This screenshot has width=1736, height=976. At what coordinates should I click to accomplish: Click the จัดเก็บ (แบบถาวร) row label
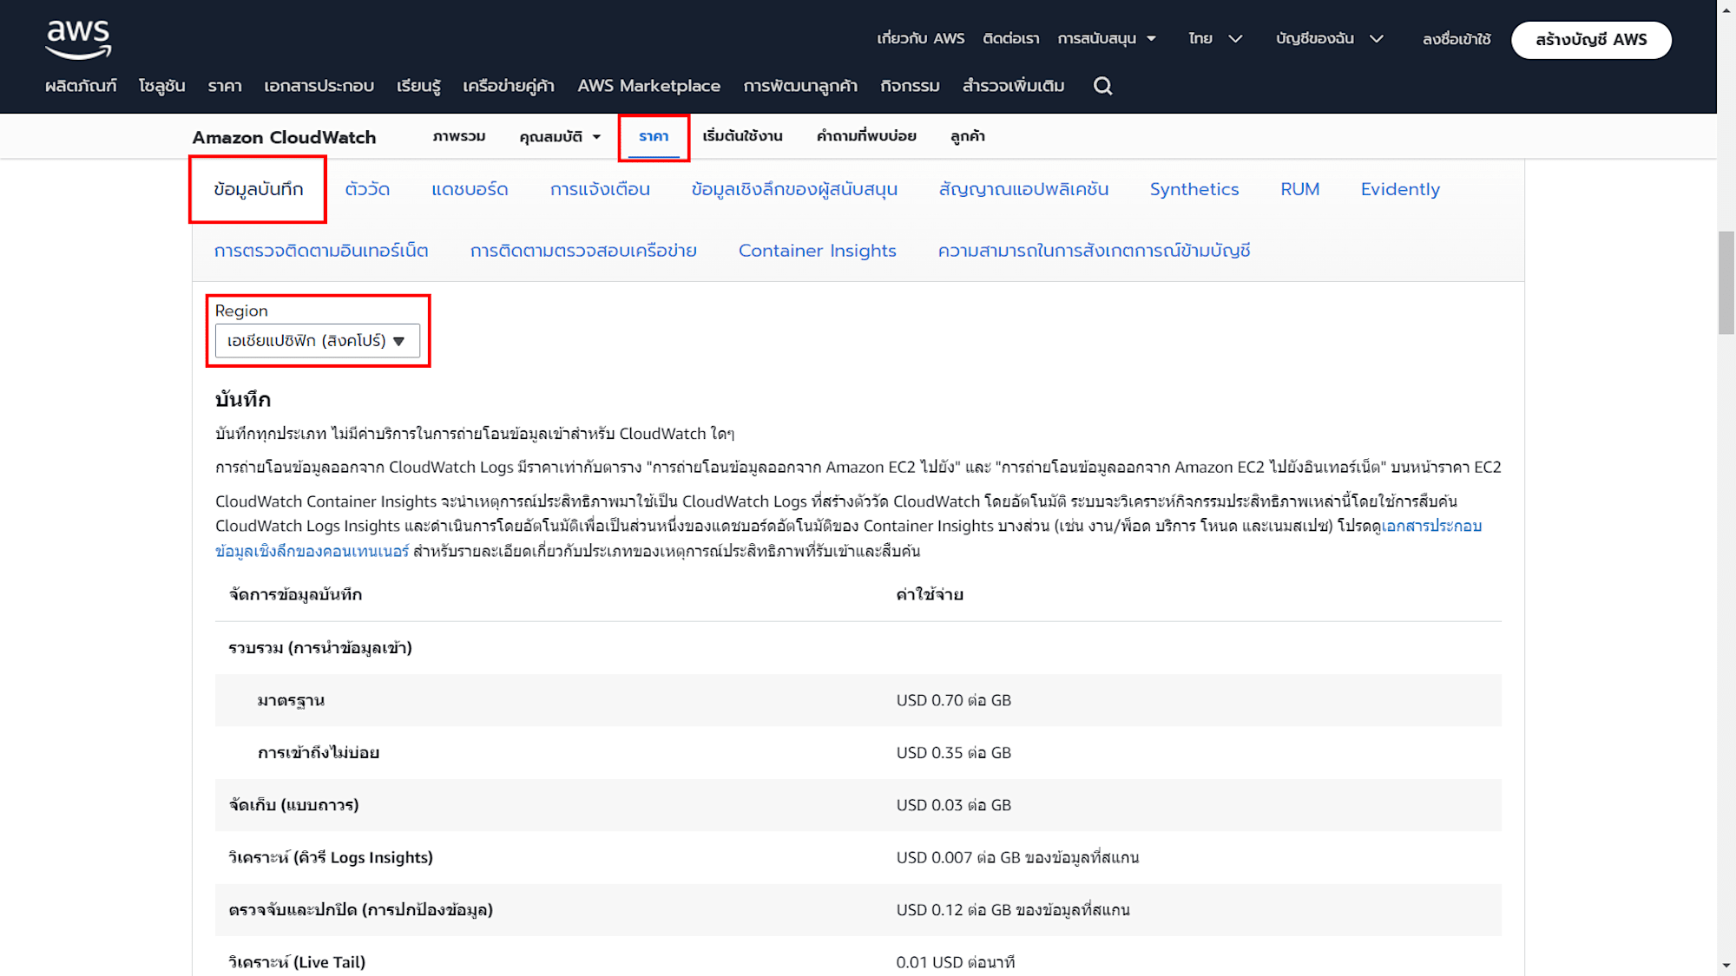293,805
